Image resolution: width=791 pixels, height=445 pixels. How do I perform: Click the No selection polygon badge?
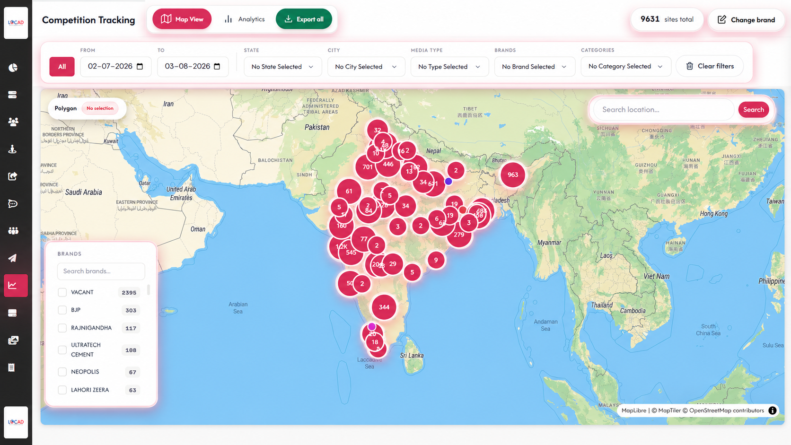pyautogui.click(x=100, y=108)
